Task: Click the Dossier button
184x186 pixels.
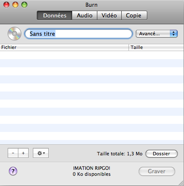Action: pos(161,154)
